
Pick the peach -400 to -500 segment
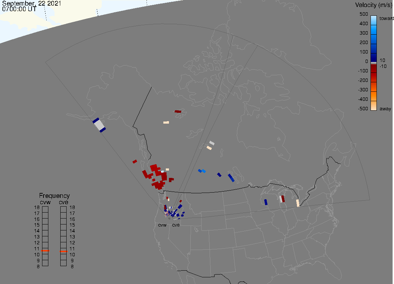(x=374, y=105)
